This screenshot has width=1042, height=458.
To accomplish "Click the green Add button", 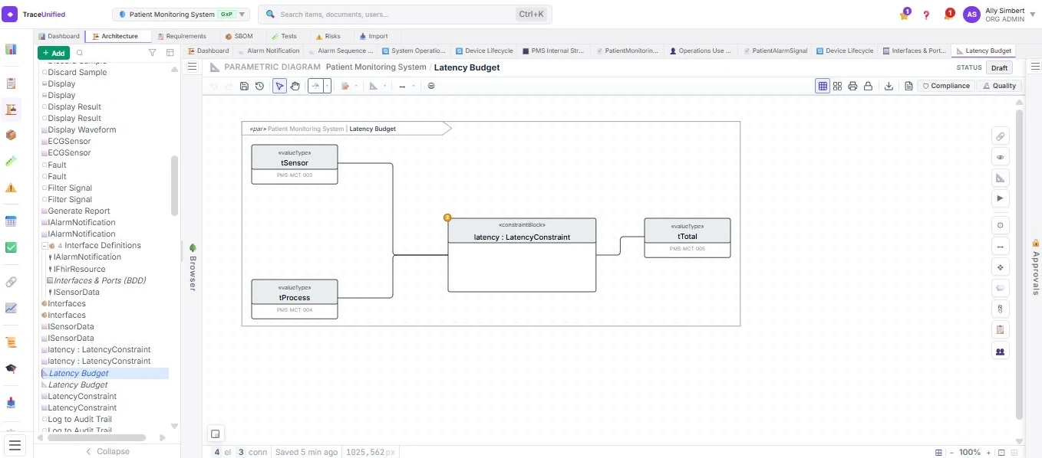I will pyautogui.click(x=54, y=53).
